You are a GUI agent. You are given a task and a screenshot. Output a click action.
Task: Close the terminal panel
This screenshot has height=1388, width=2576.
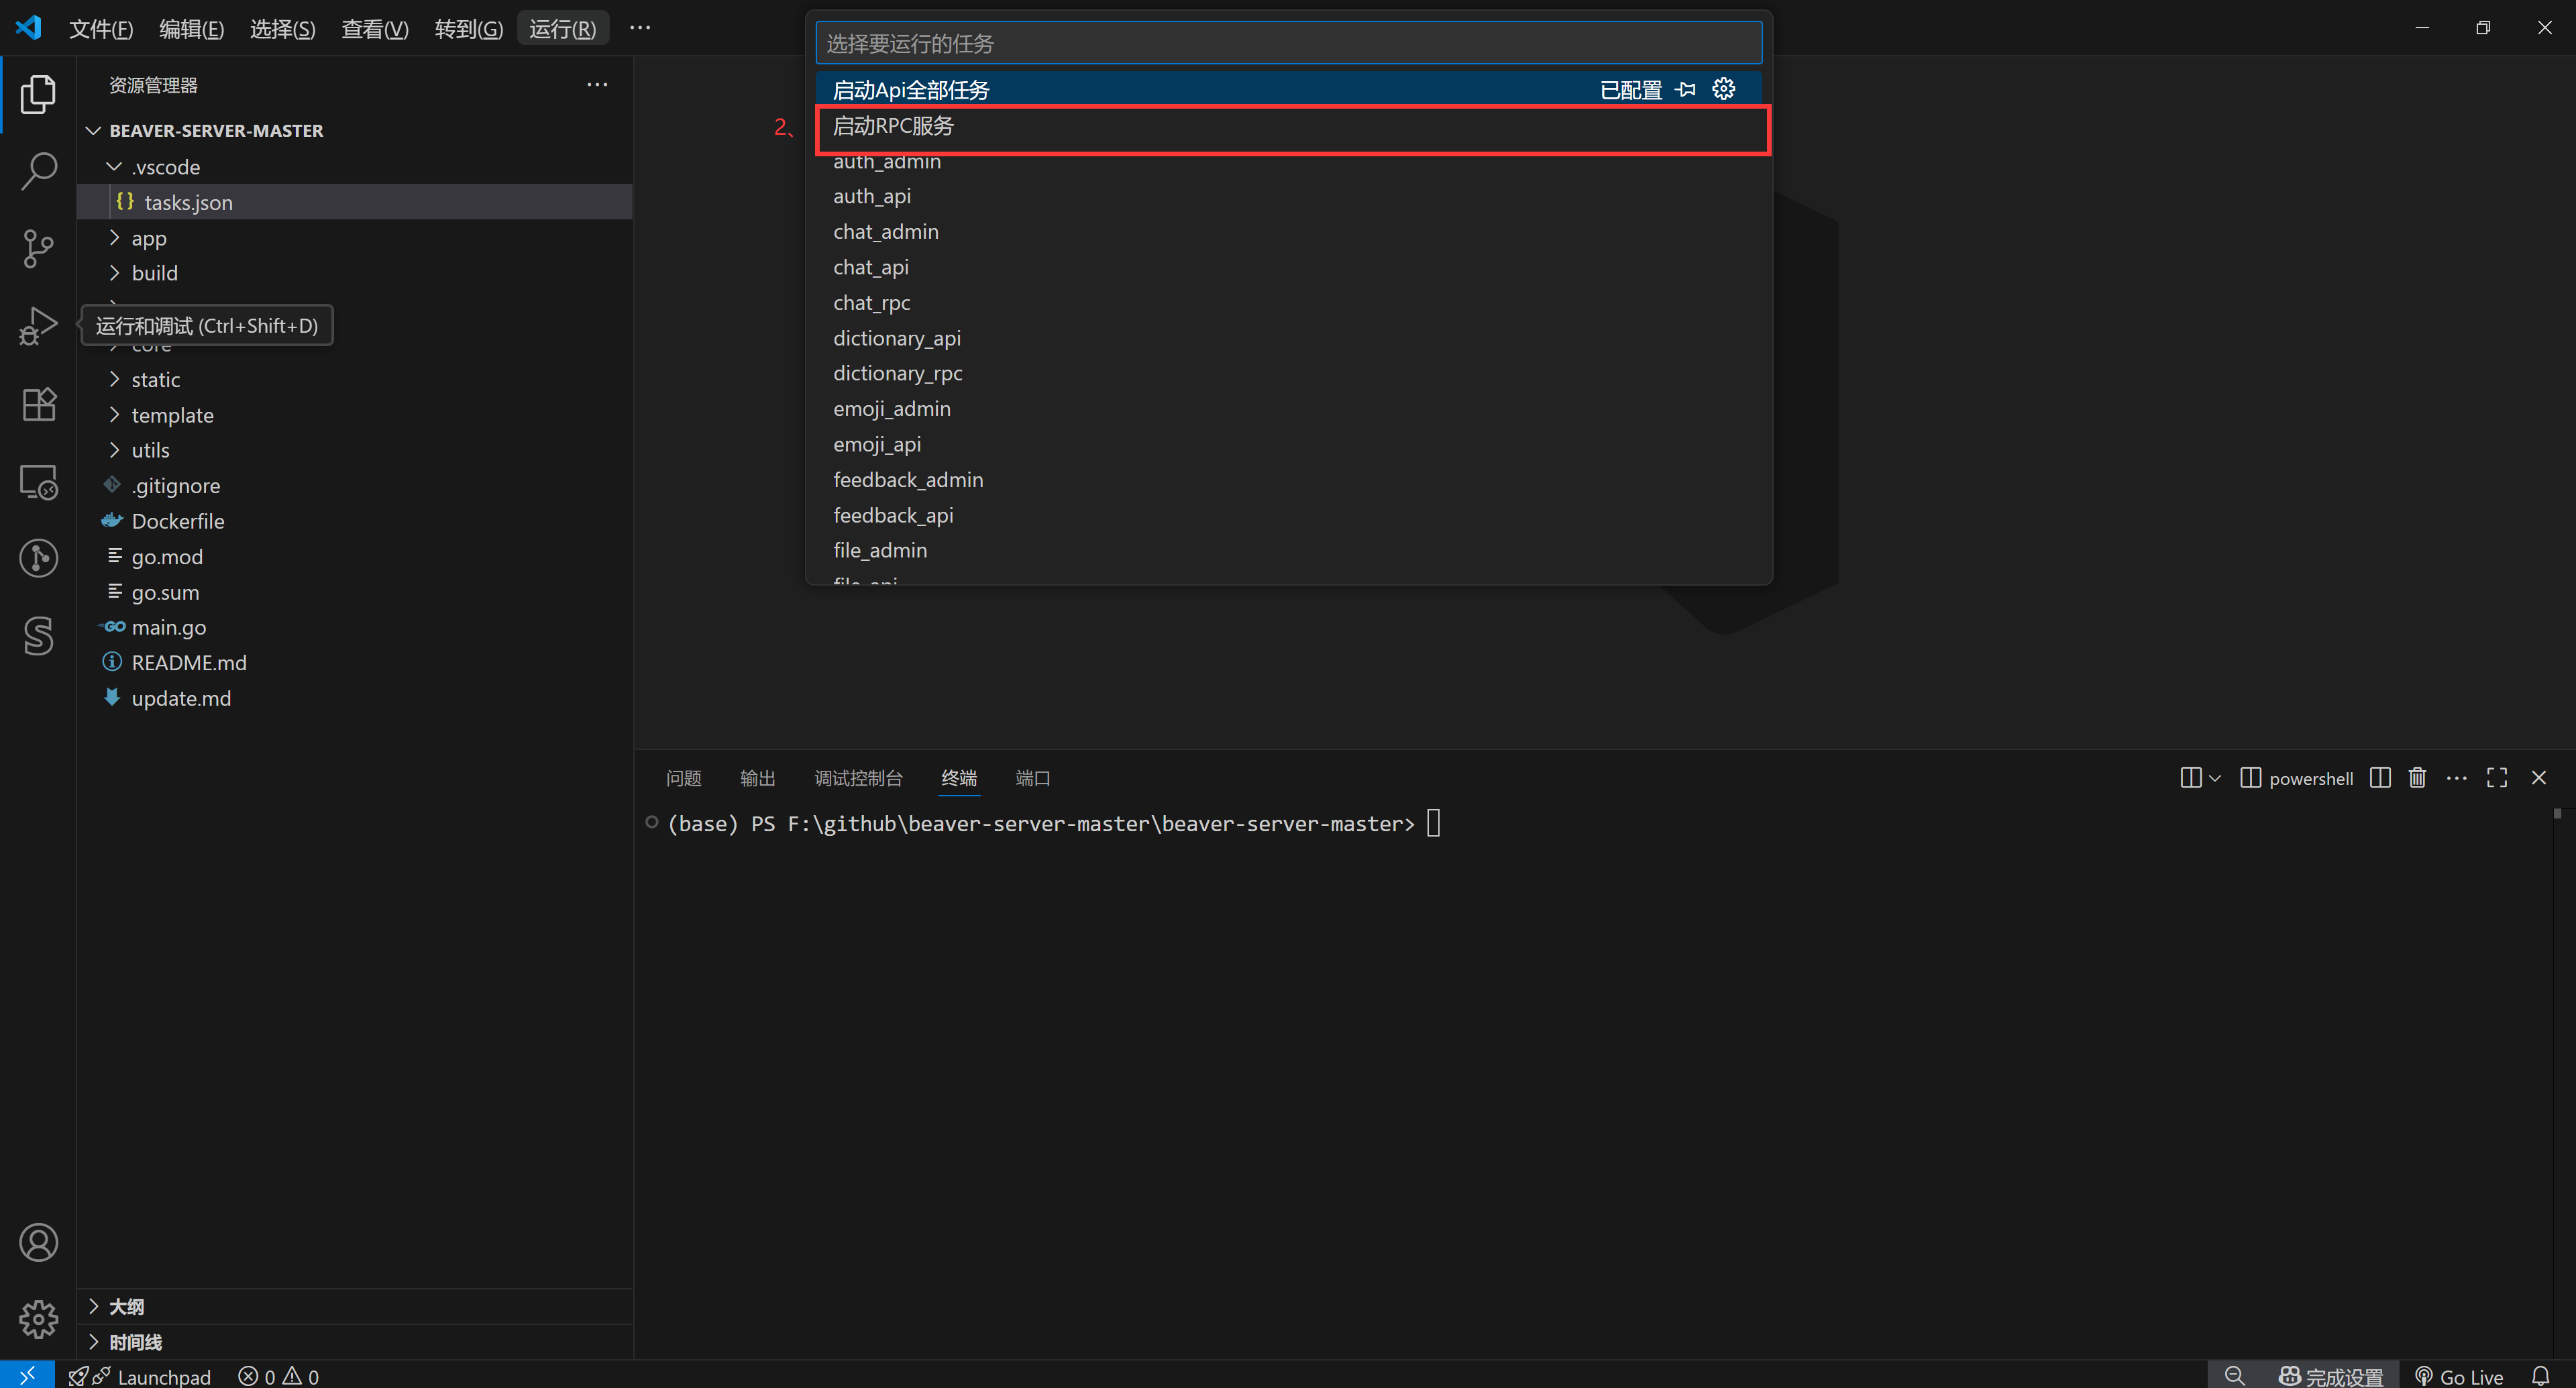2538,778
